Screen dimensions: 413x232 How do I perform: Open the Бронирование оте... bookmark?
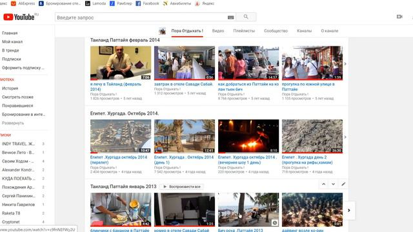(60, 3)
